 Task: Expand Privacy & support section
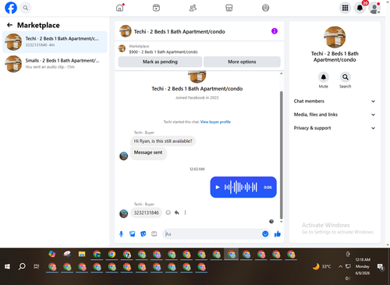335,128
